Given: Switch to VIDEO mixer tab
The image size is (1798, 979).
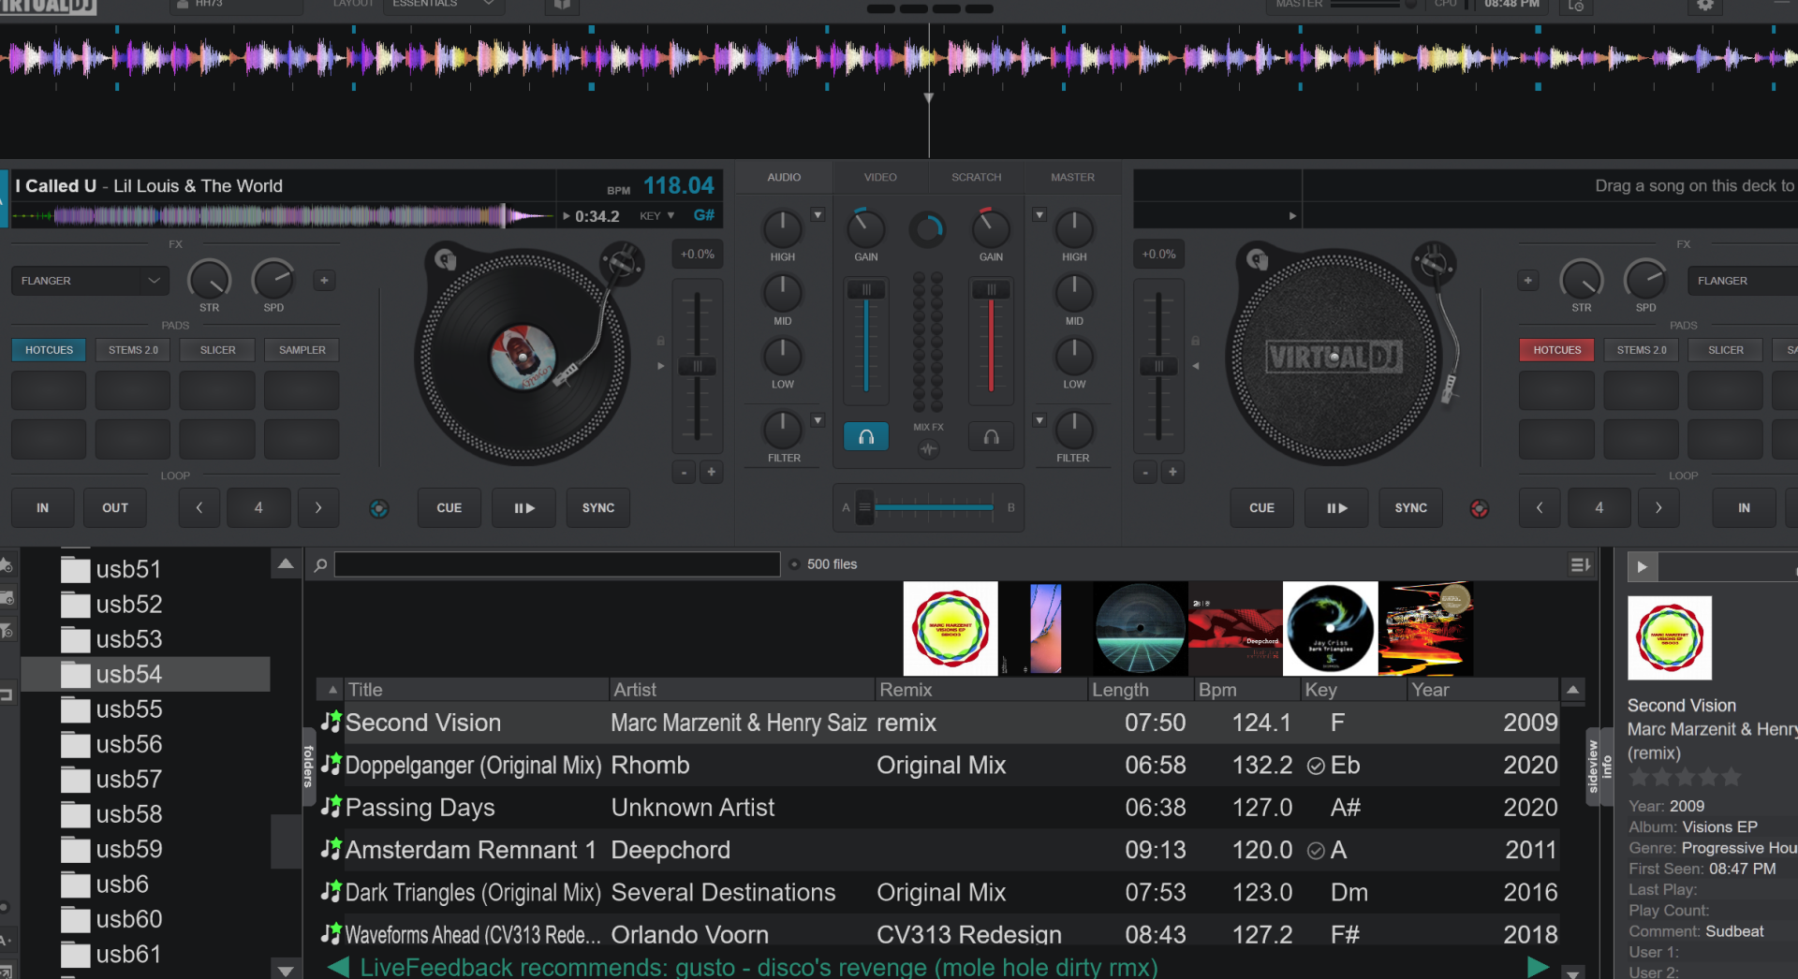Looking at the screenshot, I should (x=880, y=177).
